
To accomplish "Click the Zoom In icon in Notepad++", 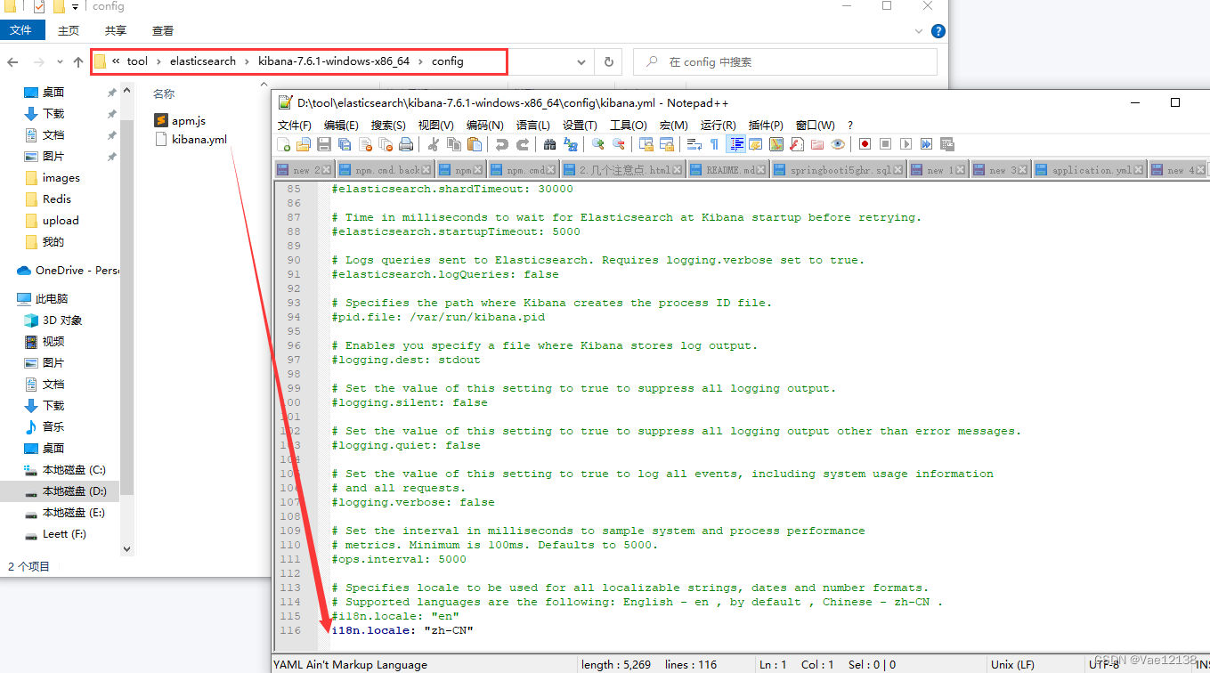I will click(x=598, y=144).
